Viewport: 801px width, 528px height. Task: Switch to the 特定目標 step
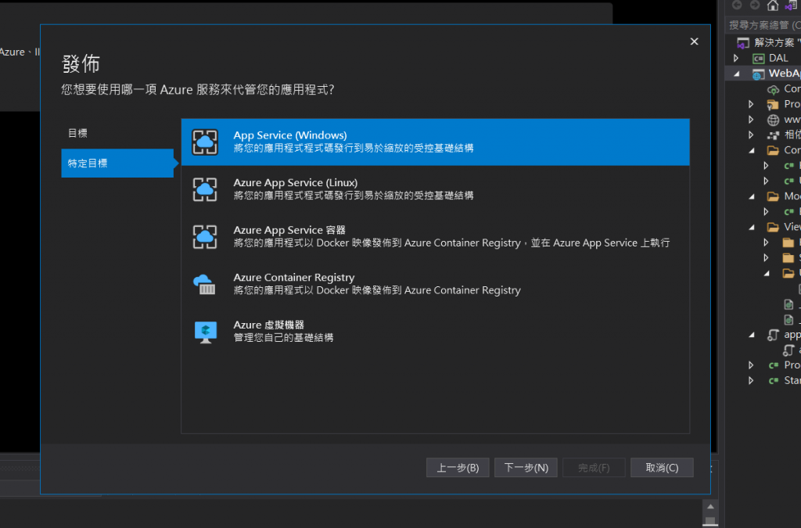point(117,163)
